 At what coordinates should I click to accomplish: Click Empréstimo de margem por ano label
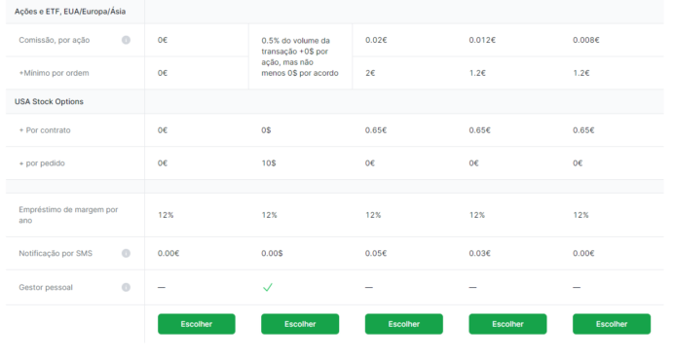point(68,215)
